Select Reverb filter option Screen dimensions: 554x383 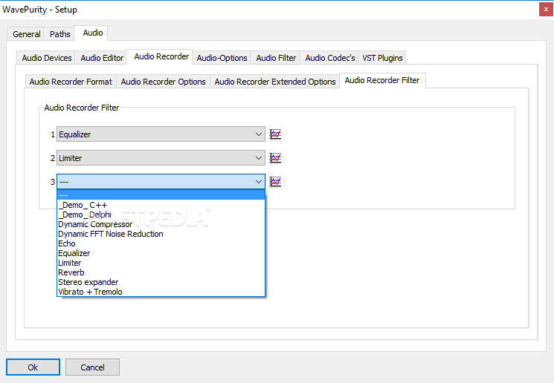(x=161, y=272)
